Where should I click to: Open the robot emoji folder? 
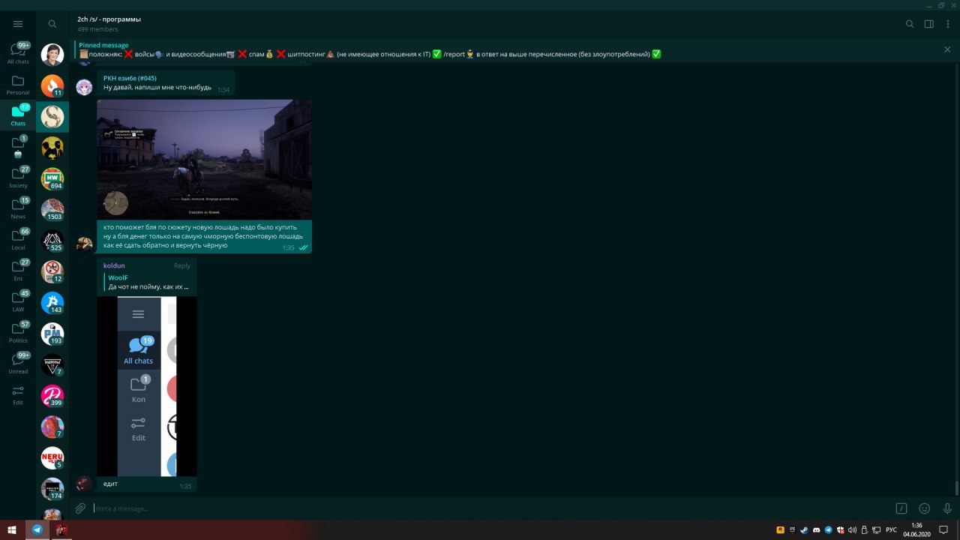click(18, 146)
